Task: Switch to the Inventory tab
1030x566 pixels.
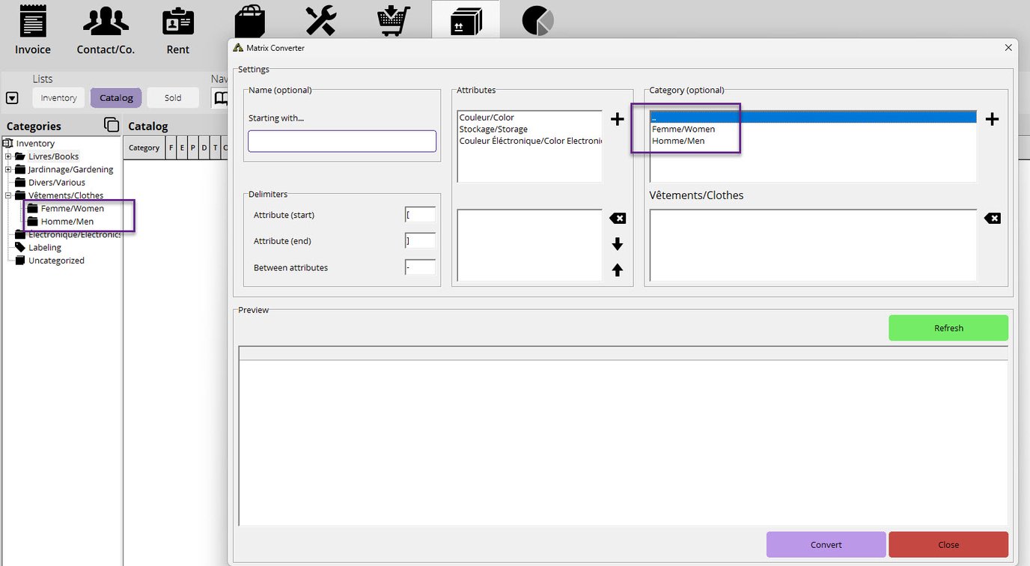Action: (58, 97)
